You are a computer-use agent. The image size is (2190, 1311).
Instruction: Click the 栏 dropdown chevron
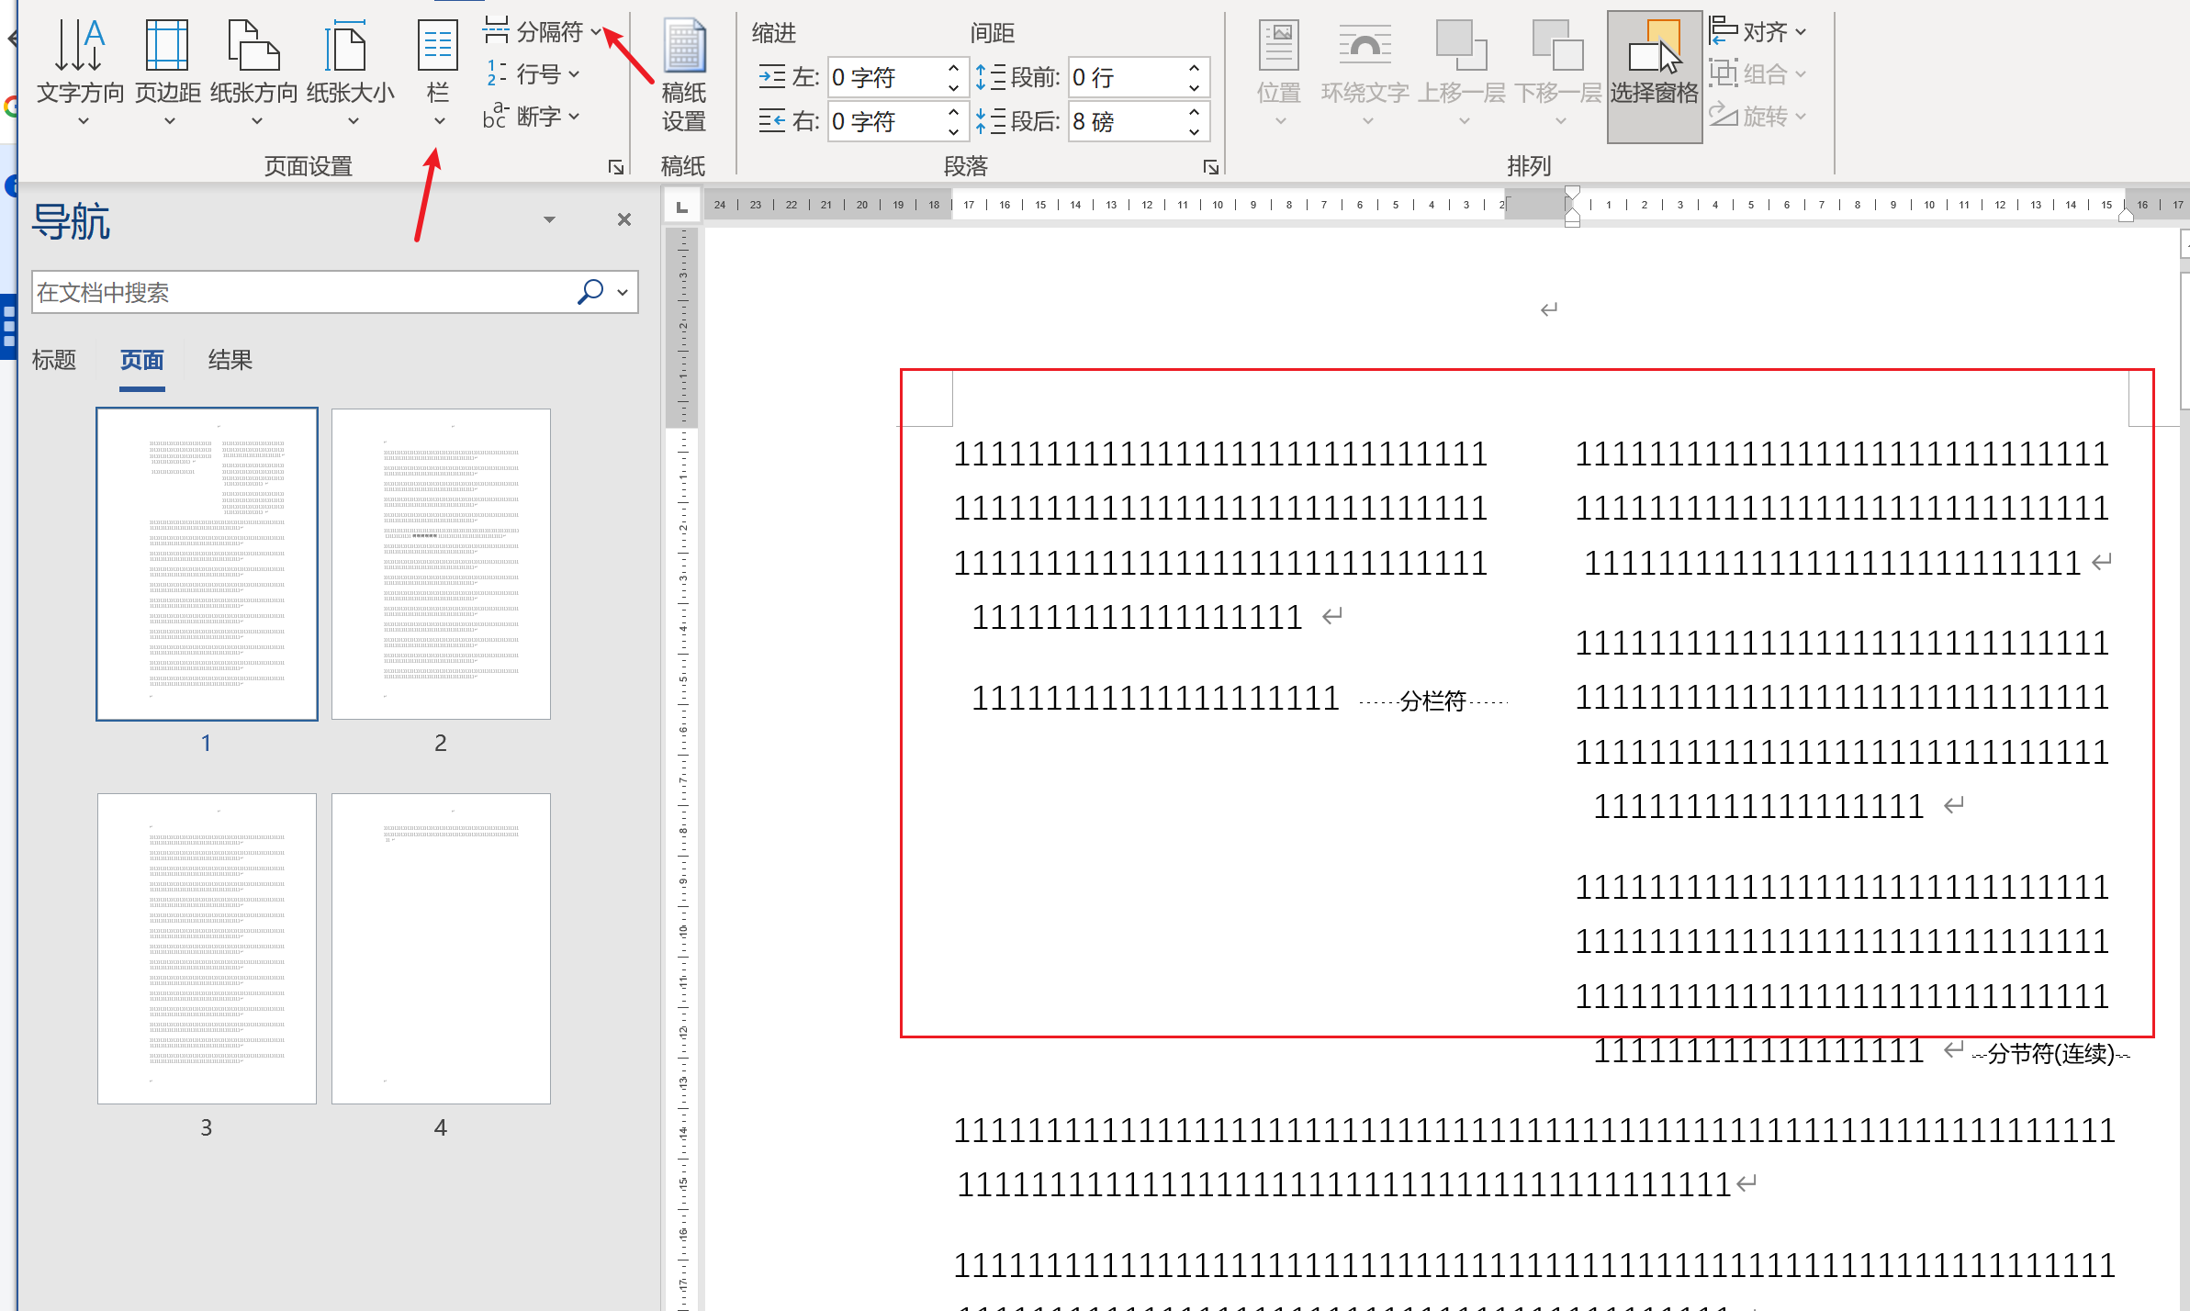[x=439, y=120]
